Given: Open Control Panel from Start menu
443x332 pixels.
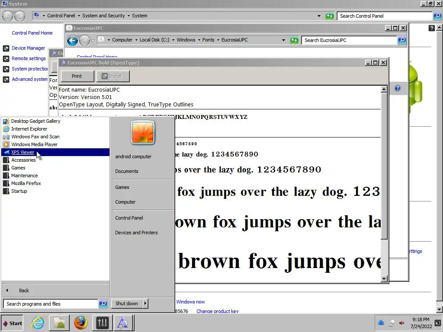Looking at the screenshot, I should coord(129,218).
